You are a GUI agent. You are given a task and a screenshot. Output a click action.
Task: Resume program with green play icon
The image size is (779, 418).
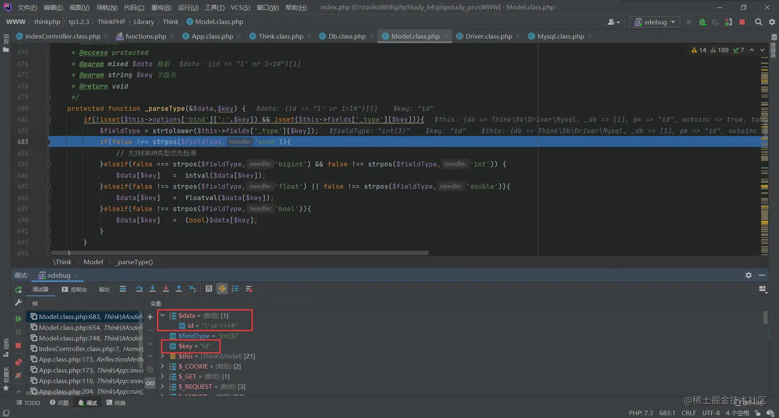coord(19,319)
